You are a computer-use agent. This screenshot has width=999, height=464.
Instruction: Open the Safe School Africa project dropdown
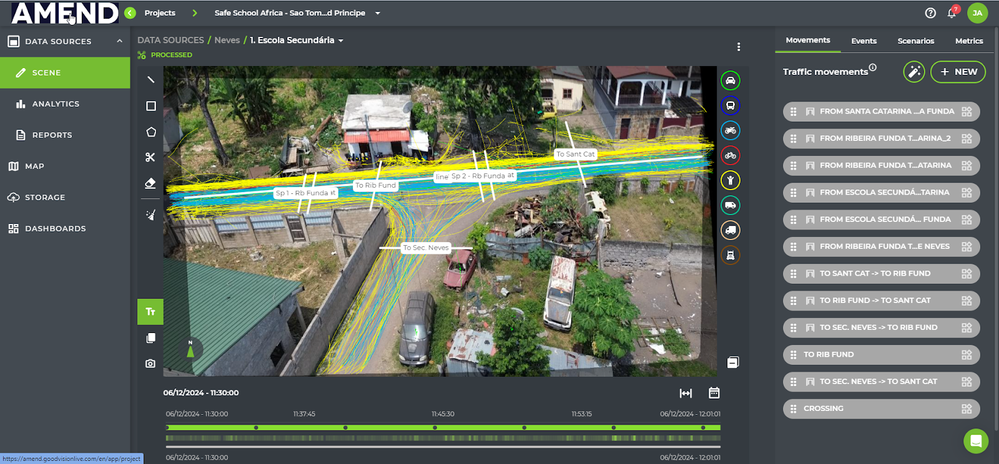coord(297,12)
